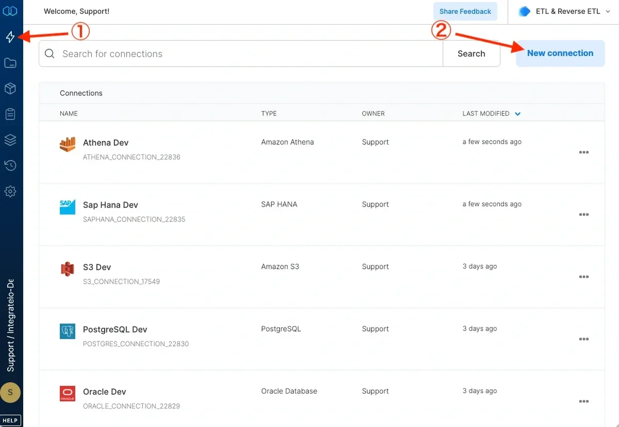
Task: Open the kebab menu for Athena Dev
Action: pos(584,152)
